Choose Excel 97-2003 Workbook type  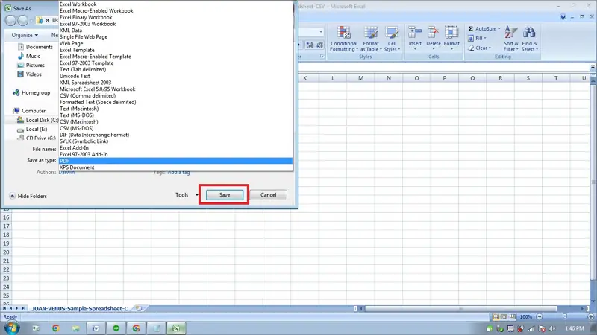click(175, 24)
